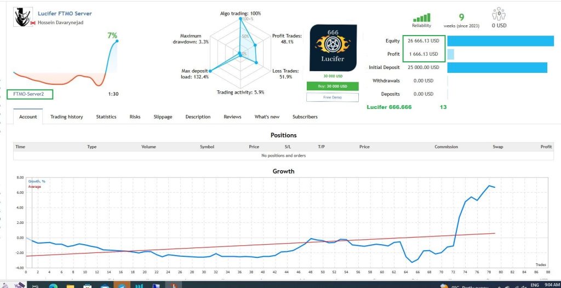Viewport: 561px width, 288px height.
Task: View the Reviews tab
Action: 232,117
